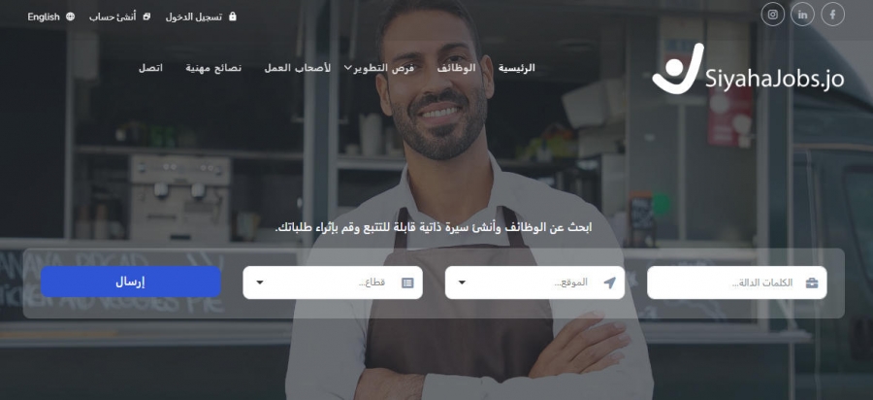This screenshot has width=873, height=400.
Task: Click the lock icon for تسجيل الدخول
Action: tap(233, 17)
